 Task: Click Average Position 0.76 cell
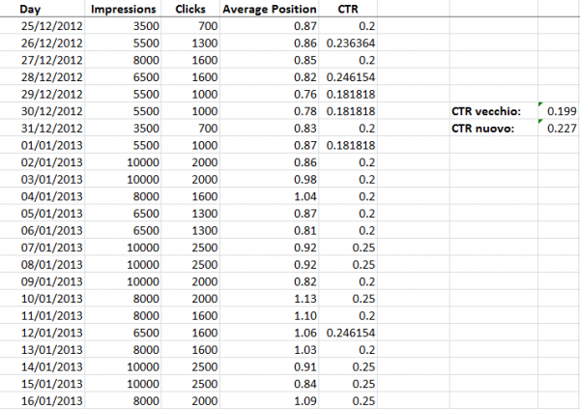[270, 94]
